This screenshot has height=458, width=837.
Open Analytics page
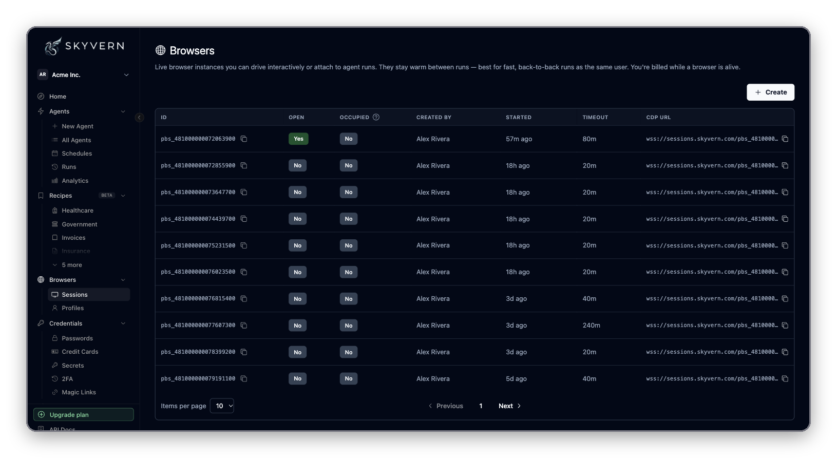[75, 181]
